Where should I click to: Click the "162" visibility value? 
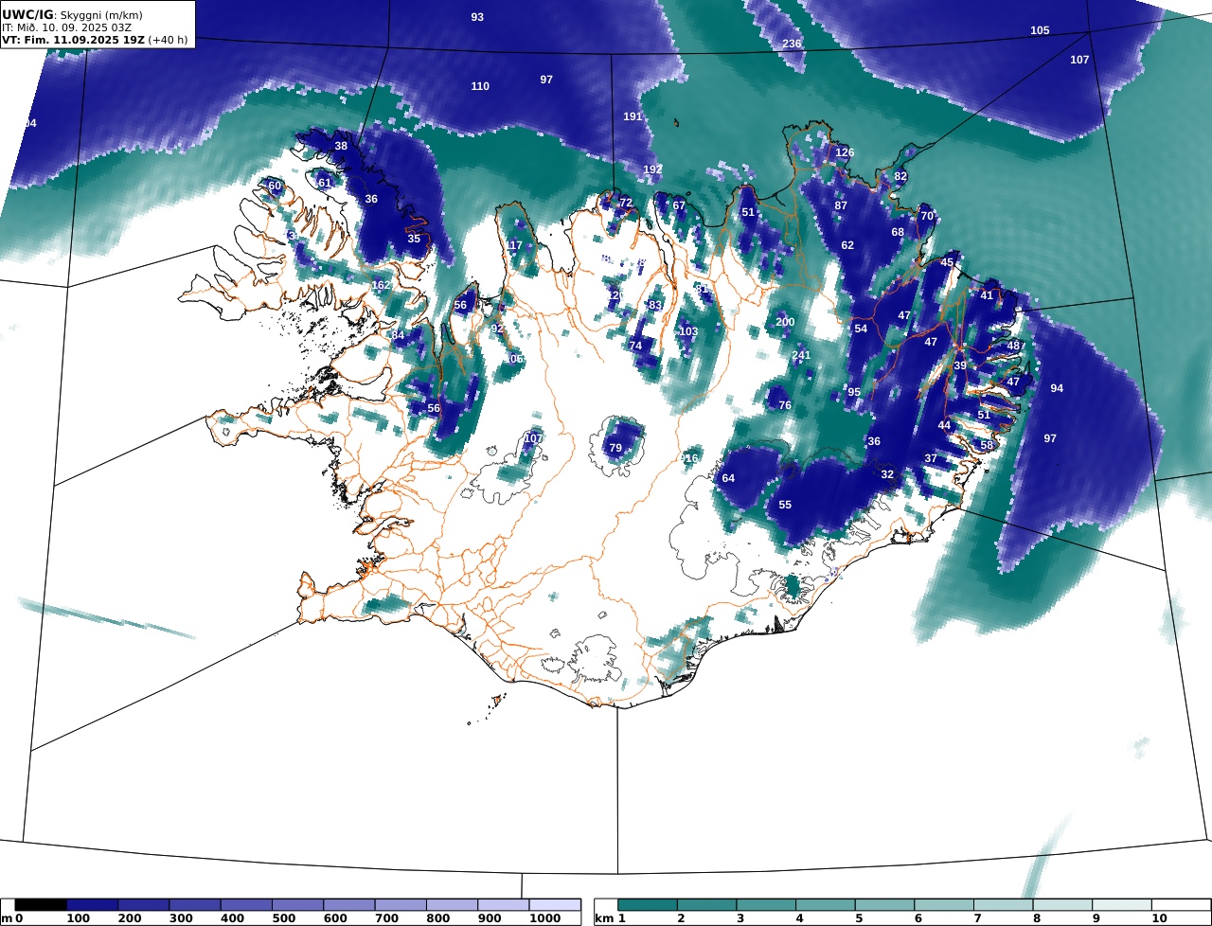pos(381,285)
